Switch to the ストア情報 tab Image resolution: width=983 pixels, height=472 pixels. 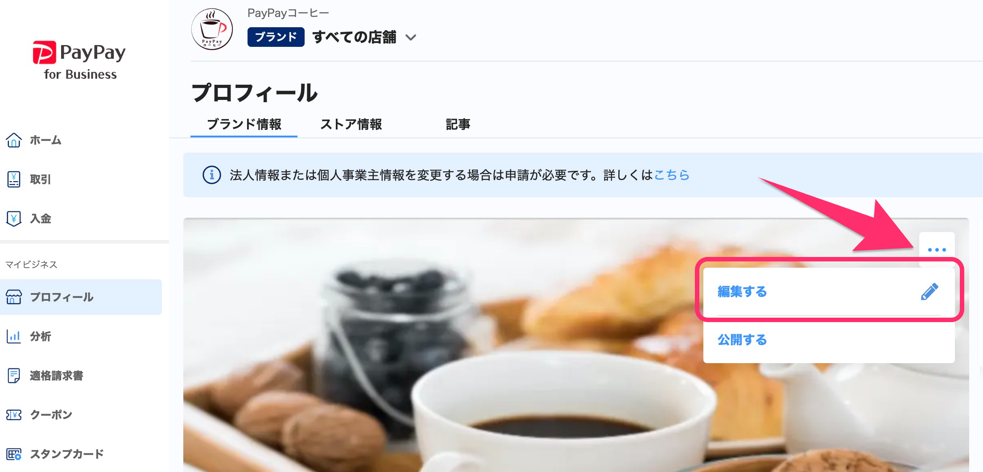click(351, 124)
